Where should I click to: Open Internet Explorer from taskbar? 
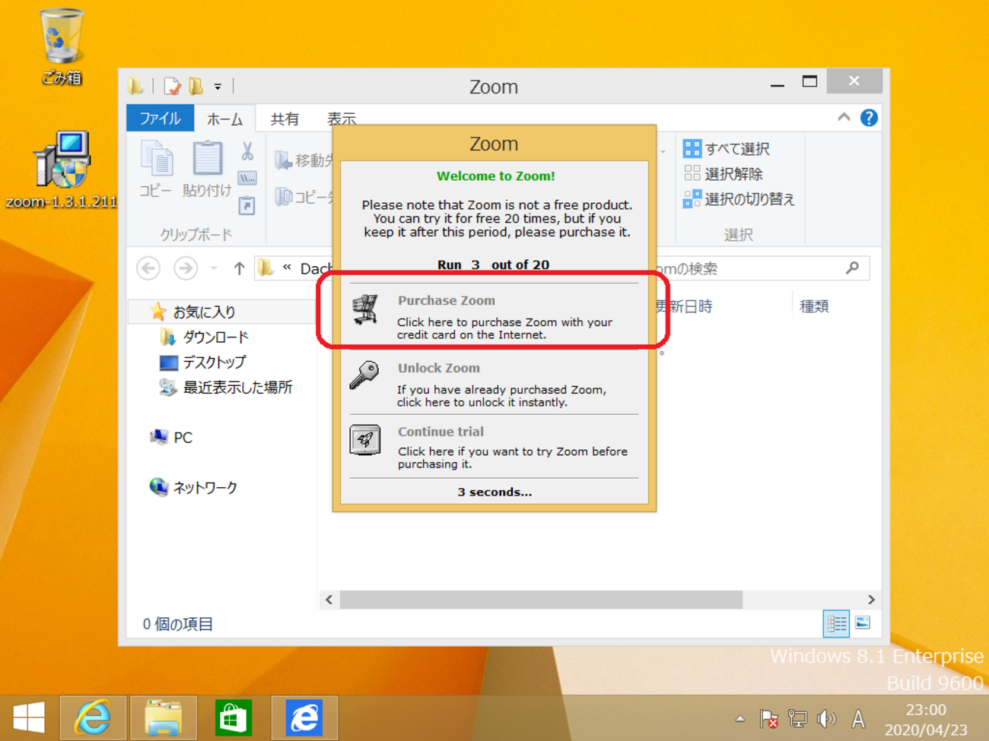pyautogui.click(x=93, y=717)
